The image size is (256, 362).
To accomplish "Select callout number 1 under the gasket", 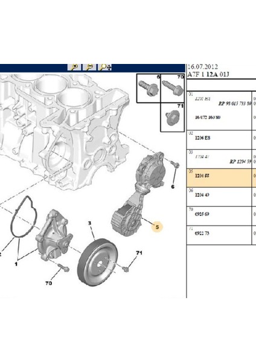I will [16, 264].
